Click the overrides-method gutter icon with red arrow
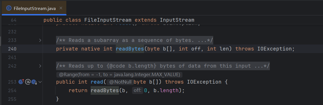This screenshot has height=105, width=323. click(x=21, y=82)
